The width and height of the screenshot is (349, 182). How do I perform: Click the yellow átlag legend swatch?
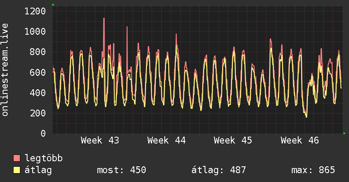pyautogui.click(x=17, y=170)
